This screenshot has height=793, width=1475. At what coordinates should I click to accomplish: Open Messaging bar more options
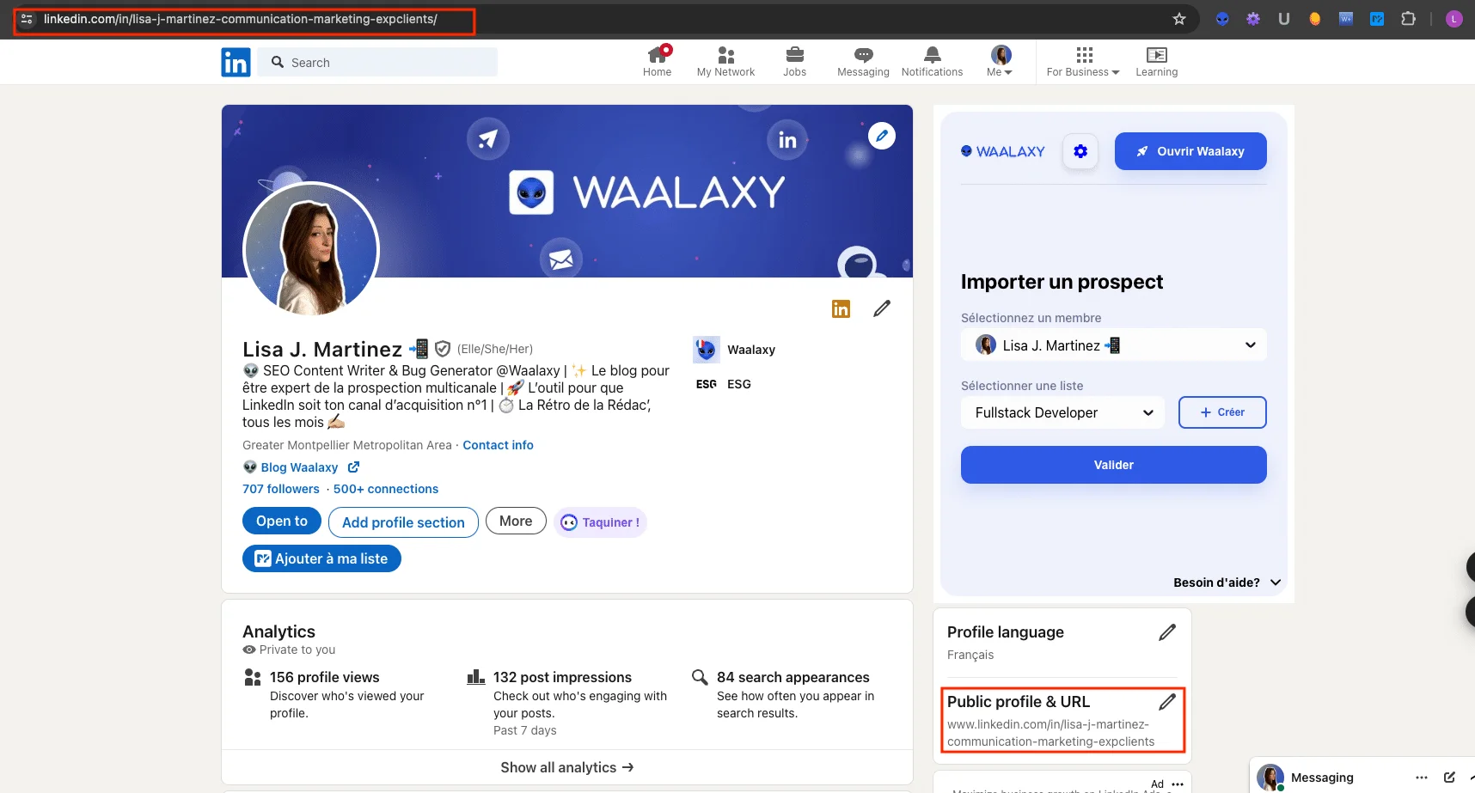click(1422, 778)
